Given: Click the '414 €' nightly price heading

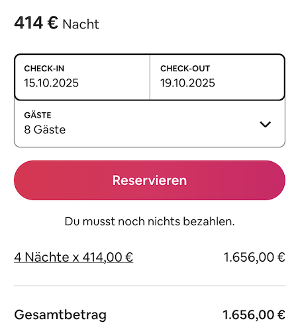Looking at the screenshot, I should pos(36,23).
